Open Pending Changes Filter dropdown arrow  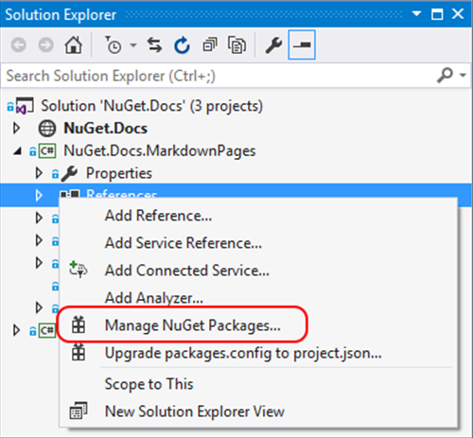133,45
